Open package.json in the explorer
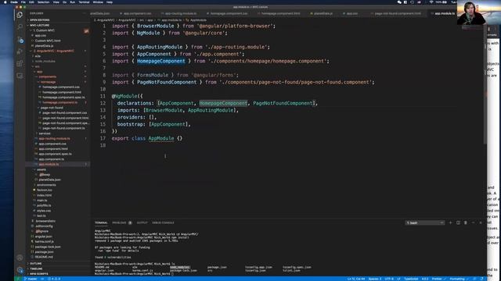Image resolution: width=501 pixels, height=281 pixels. pyautogui.click(x=44, y=251)
